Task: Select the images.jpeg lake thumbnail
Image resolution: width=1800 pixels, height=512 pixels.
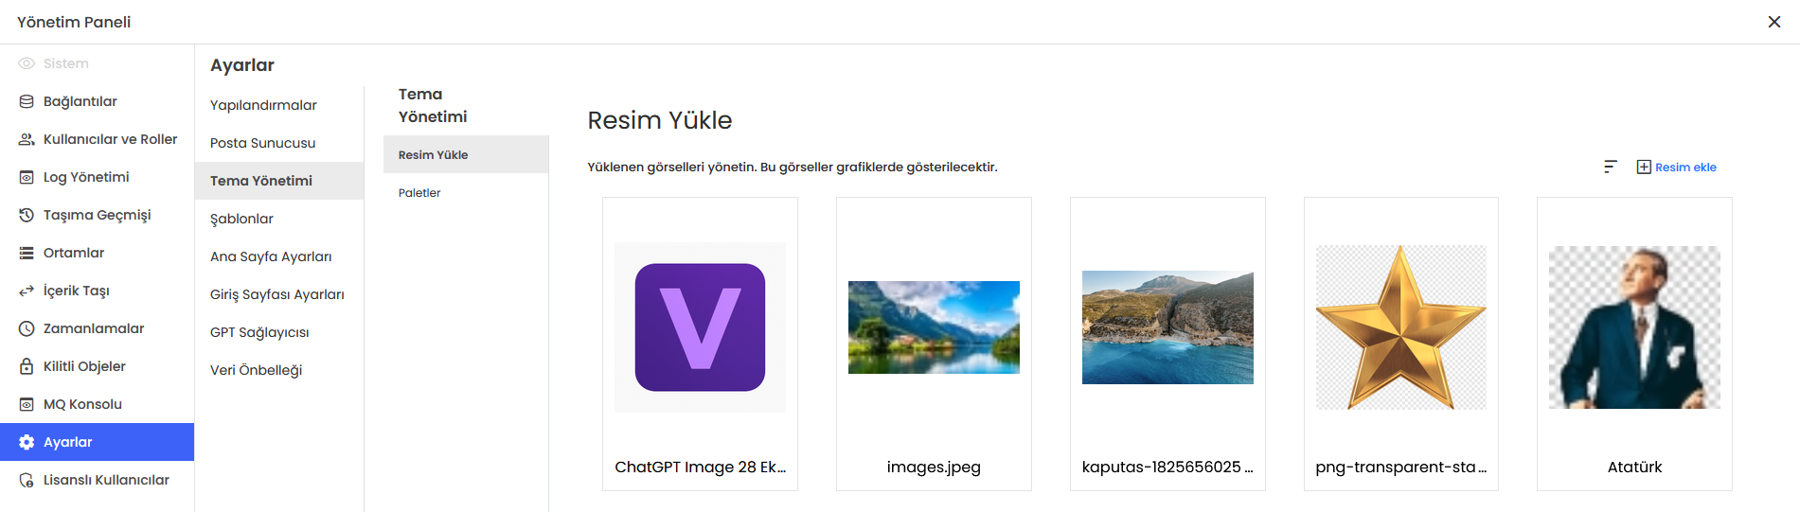Action: point(934,327)
